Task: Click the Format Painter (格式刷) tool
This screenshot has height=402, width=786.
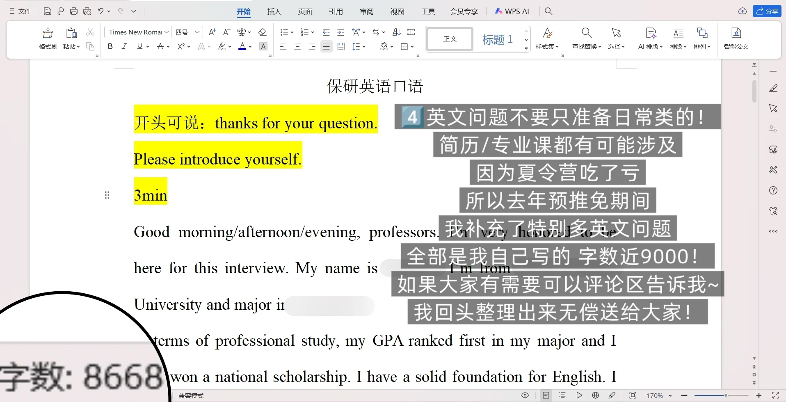Action: (x=48, y=39)
